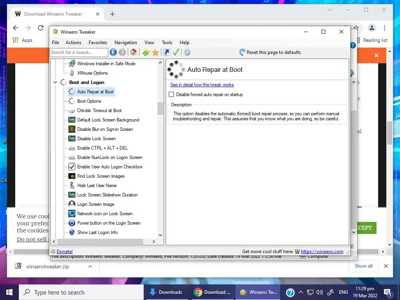Viewport: 400px width, 300px height.
Task: Click the Power button on Login Screen icon
Action: click(x=72, y=223)
